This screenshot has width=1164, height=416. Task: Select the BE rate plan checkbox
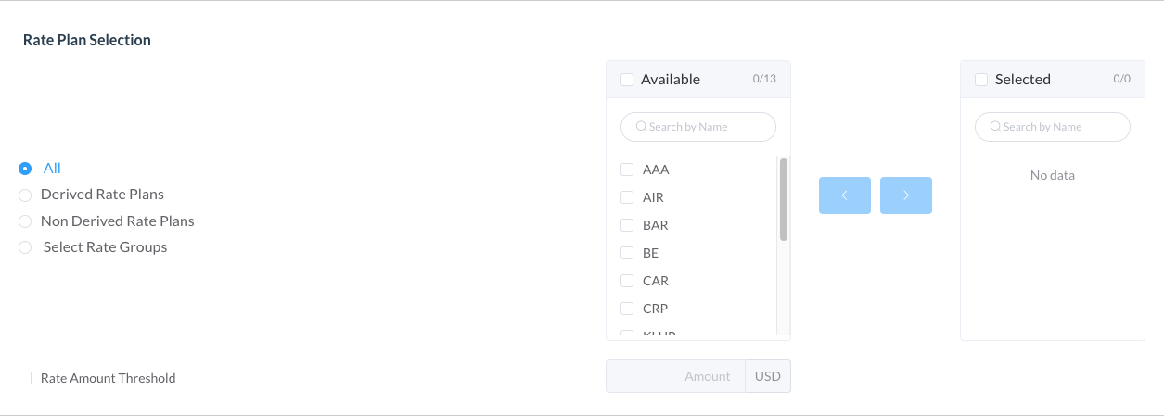click(627, 253)
